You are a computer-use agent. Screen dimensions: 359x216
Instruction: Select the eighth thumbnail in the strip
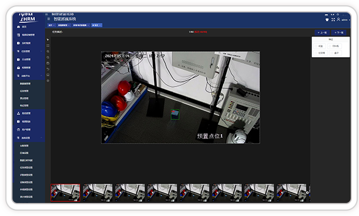292,192
